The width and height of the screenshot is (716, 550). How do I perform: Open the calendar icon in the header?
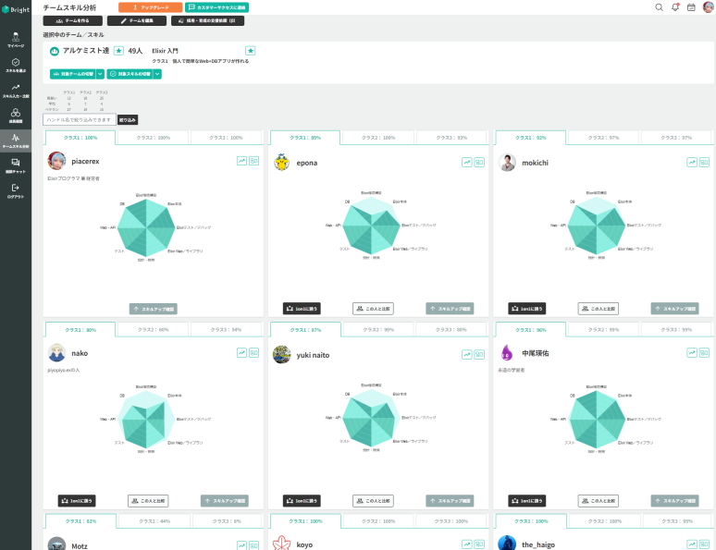691,7
